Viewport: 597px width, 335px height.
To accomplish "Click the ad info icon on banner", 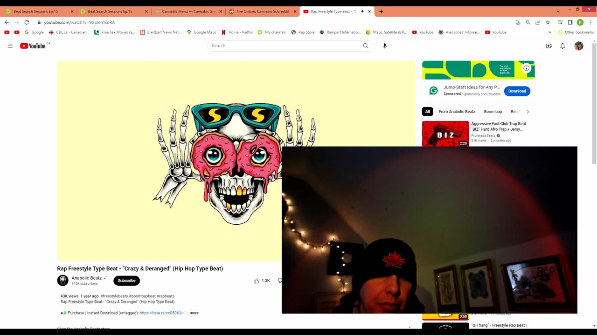I will click(526, 68).
